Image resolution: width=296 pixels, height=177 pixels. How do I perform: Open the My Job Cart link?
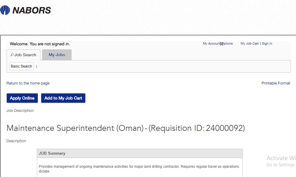(x=250, y=43)
